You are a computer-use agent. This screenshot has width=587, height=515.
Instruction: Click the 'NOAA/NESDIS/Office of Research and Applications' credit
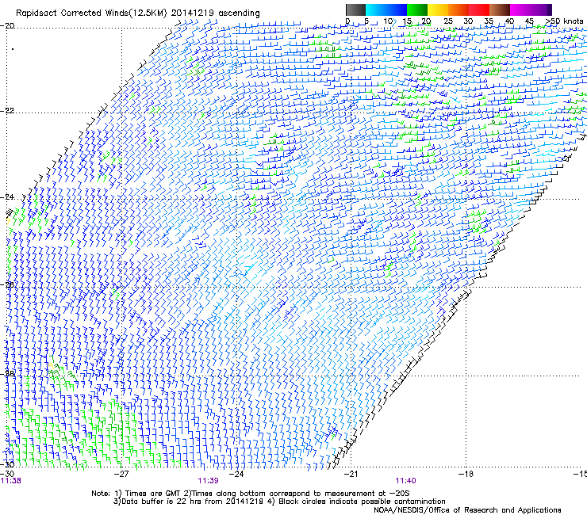467,510
